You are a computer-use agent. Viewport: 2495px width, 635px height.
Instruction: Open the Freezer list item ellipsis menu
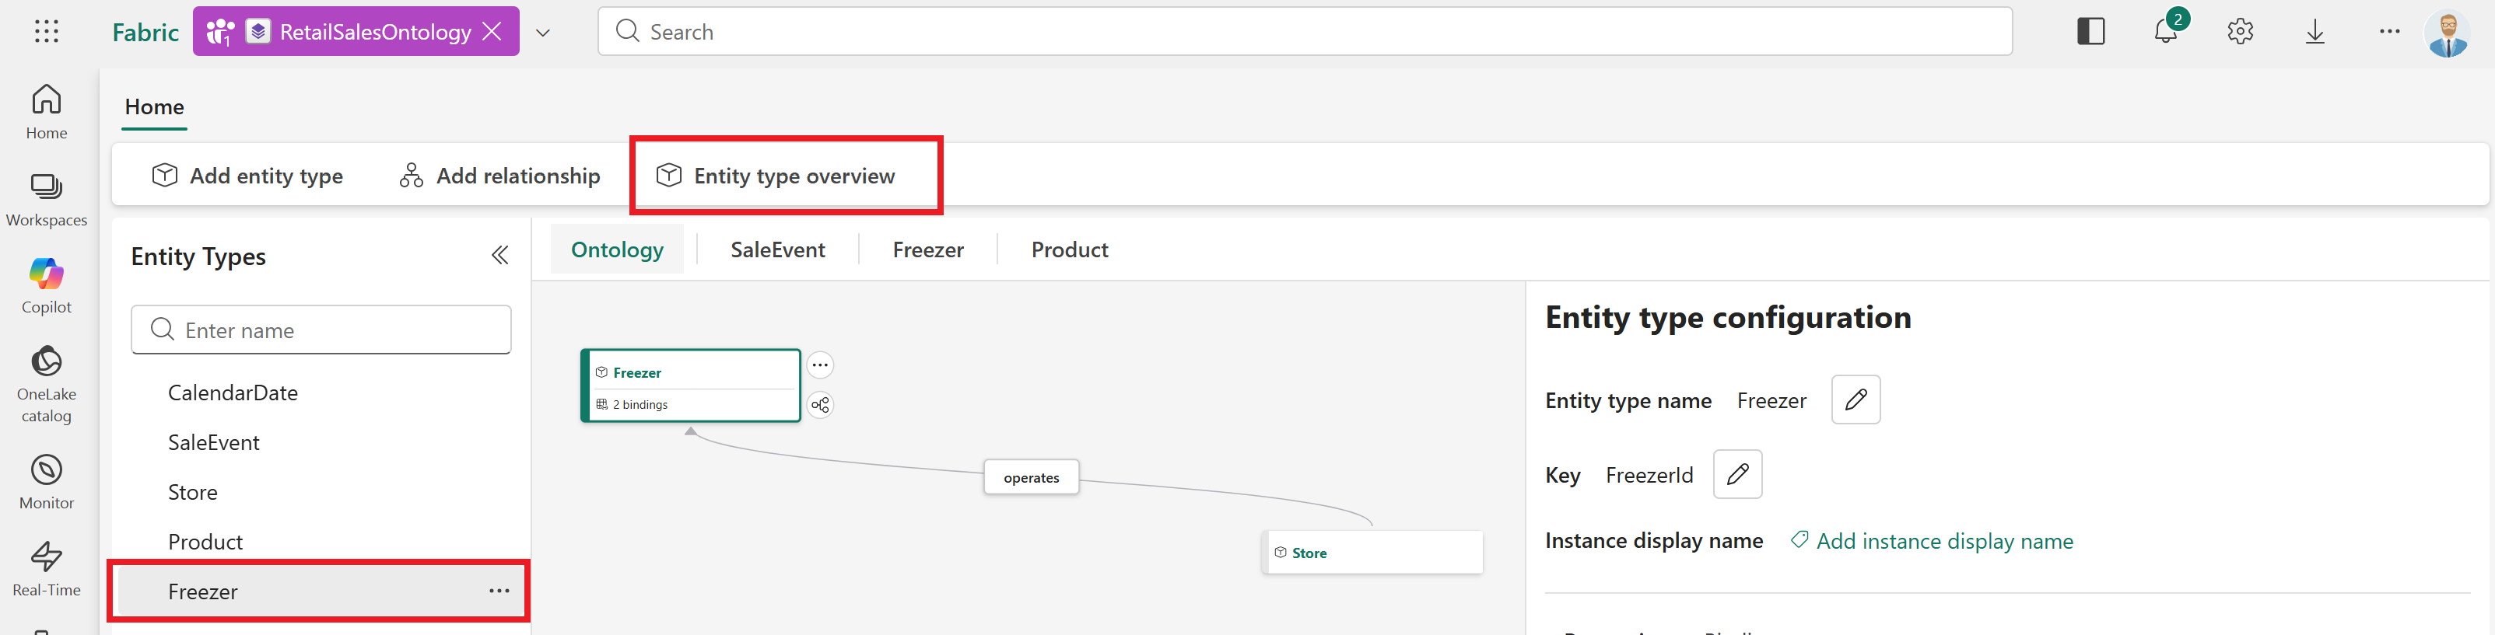(x=499, y=591)
